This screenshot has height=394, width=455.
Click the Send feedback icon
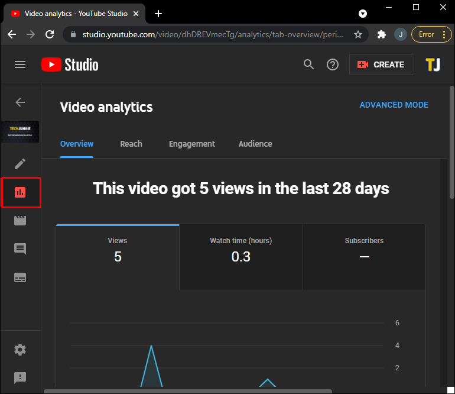pyautogui.click(x=20, y=377)
